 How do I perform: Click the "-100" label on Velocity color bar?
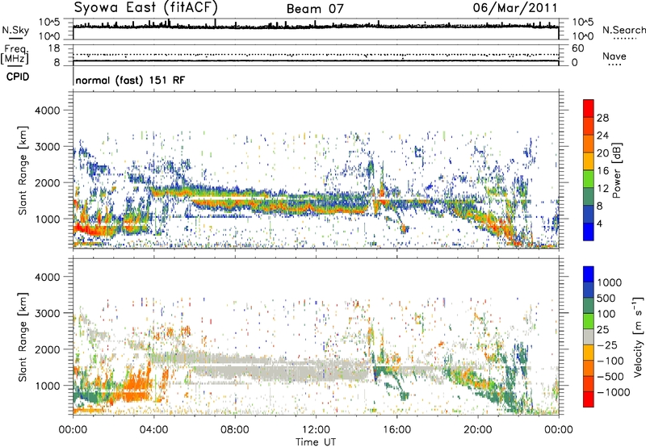[x=610, y=361]
